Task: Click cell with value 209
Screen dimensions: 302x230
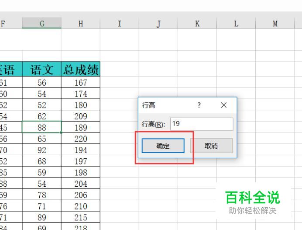Action: click(81, 116)
